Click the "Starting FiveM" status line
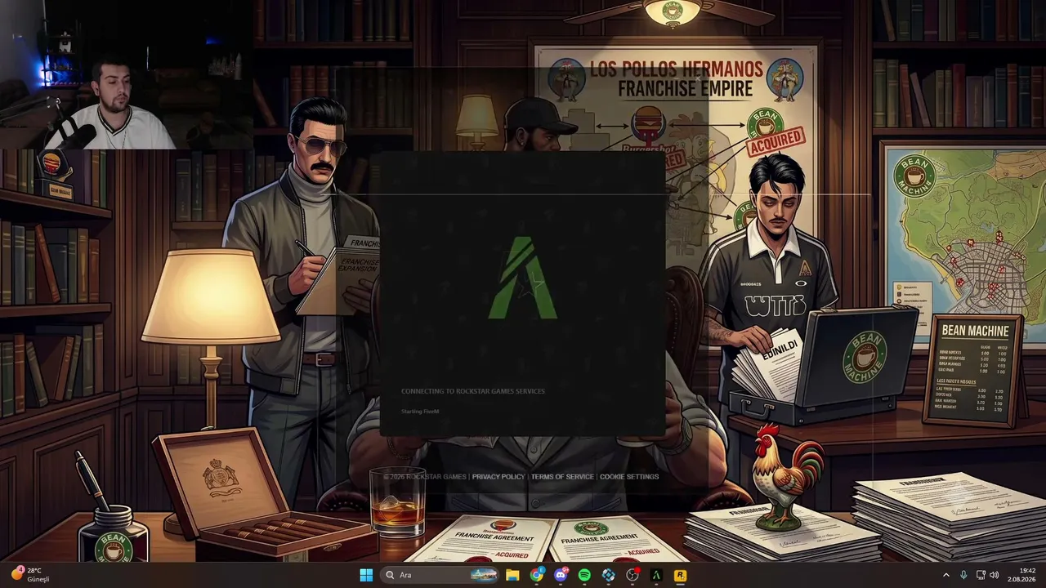This screenshot has width=1046, height=588. point(420,412)
